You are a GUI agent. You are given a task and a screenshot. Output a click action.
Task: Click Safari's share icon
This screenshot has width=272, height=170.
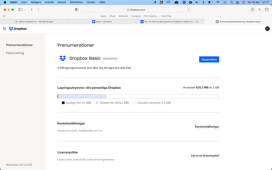[253, 10]
